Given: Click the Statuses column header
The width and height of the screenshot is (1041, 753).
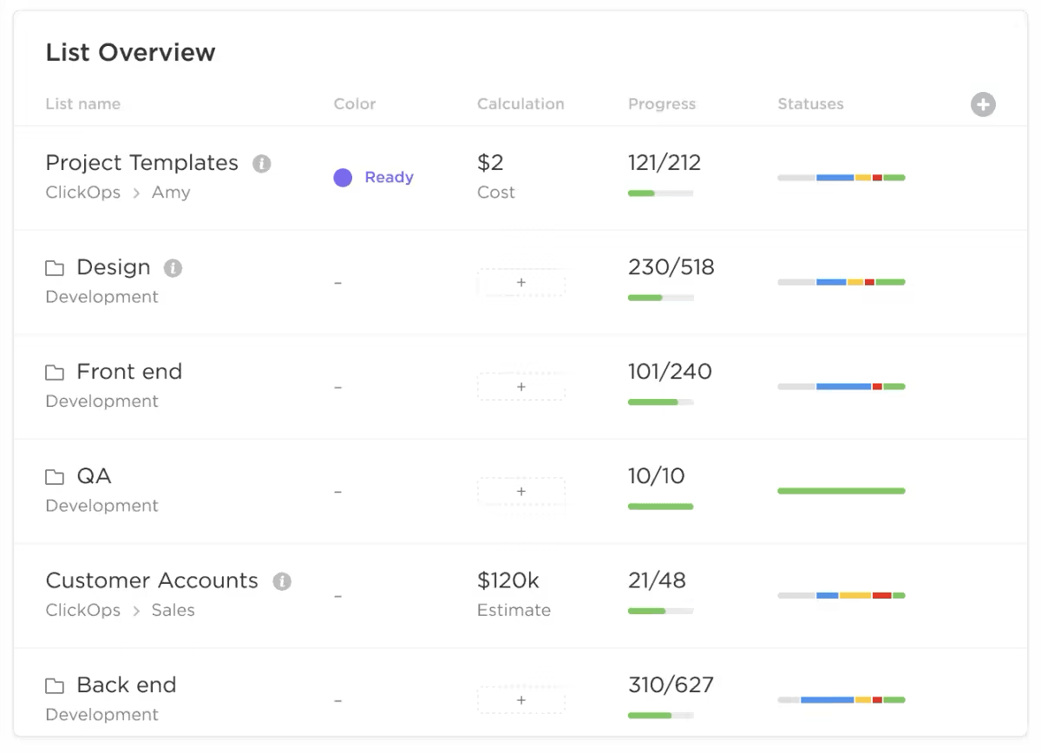Looking at the screenshot, I should pyautogui.click(x=810, y=104).
